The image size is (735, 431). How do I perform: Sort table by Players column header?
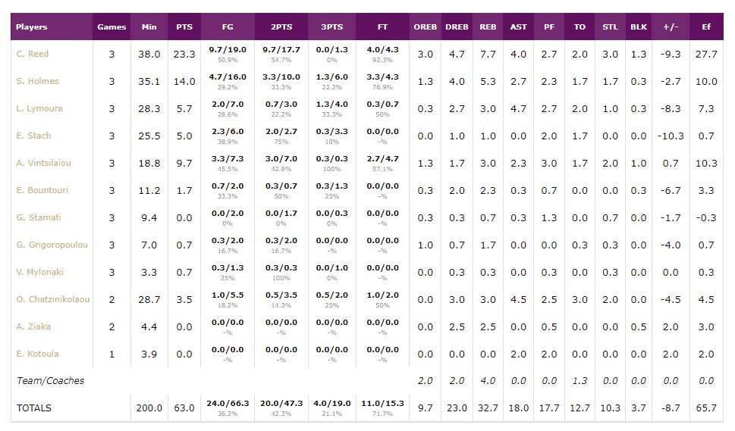(32, 27)
